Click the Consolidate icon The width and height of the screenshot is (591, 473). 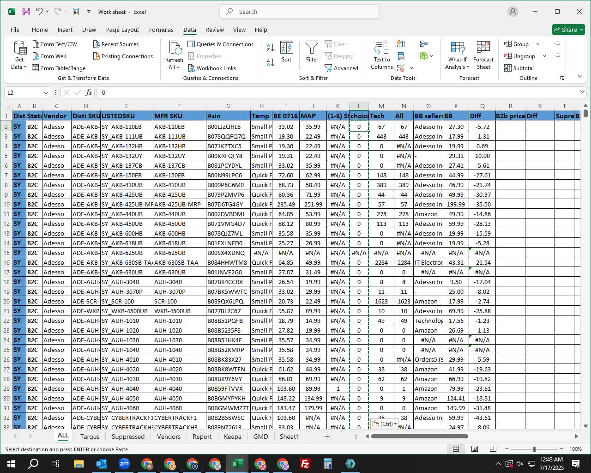pos(424,44)
